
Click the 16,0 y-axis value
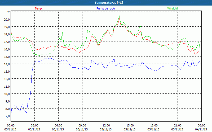7,49
